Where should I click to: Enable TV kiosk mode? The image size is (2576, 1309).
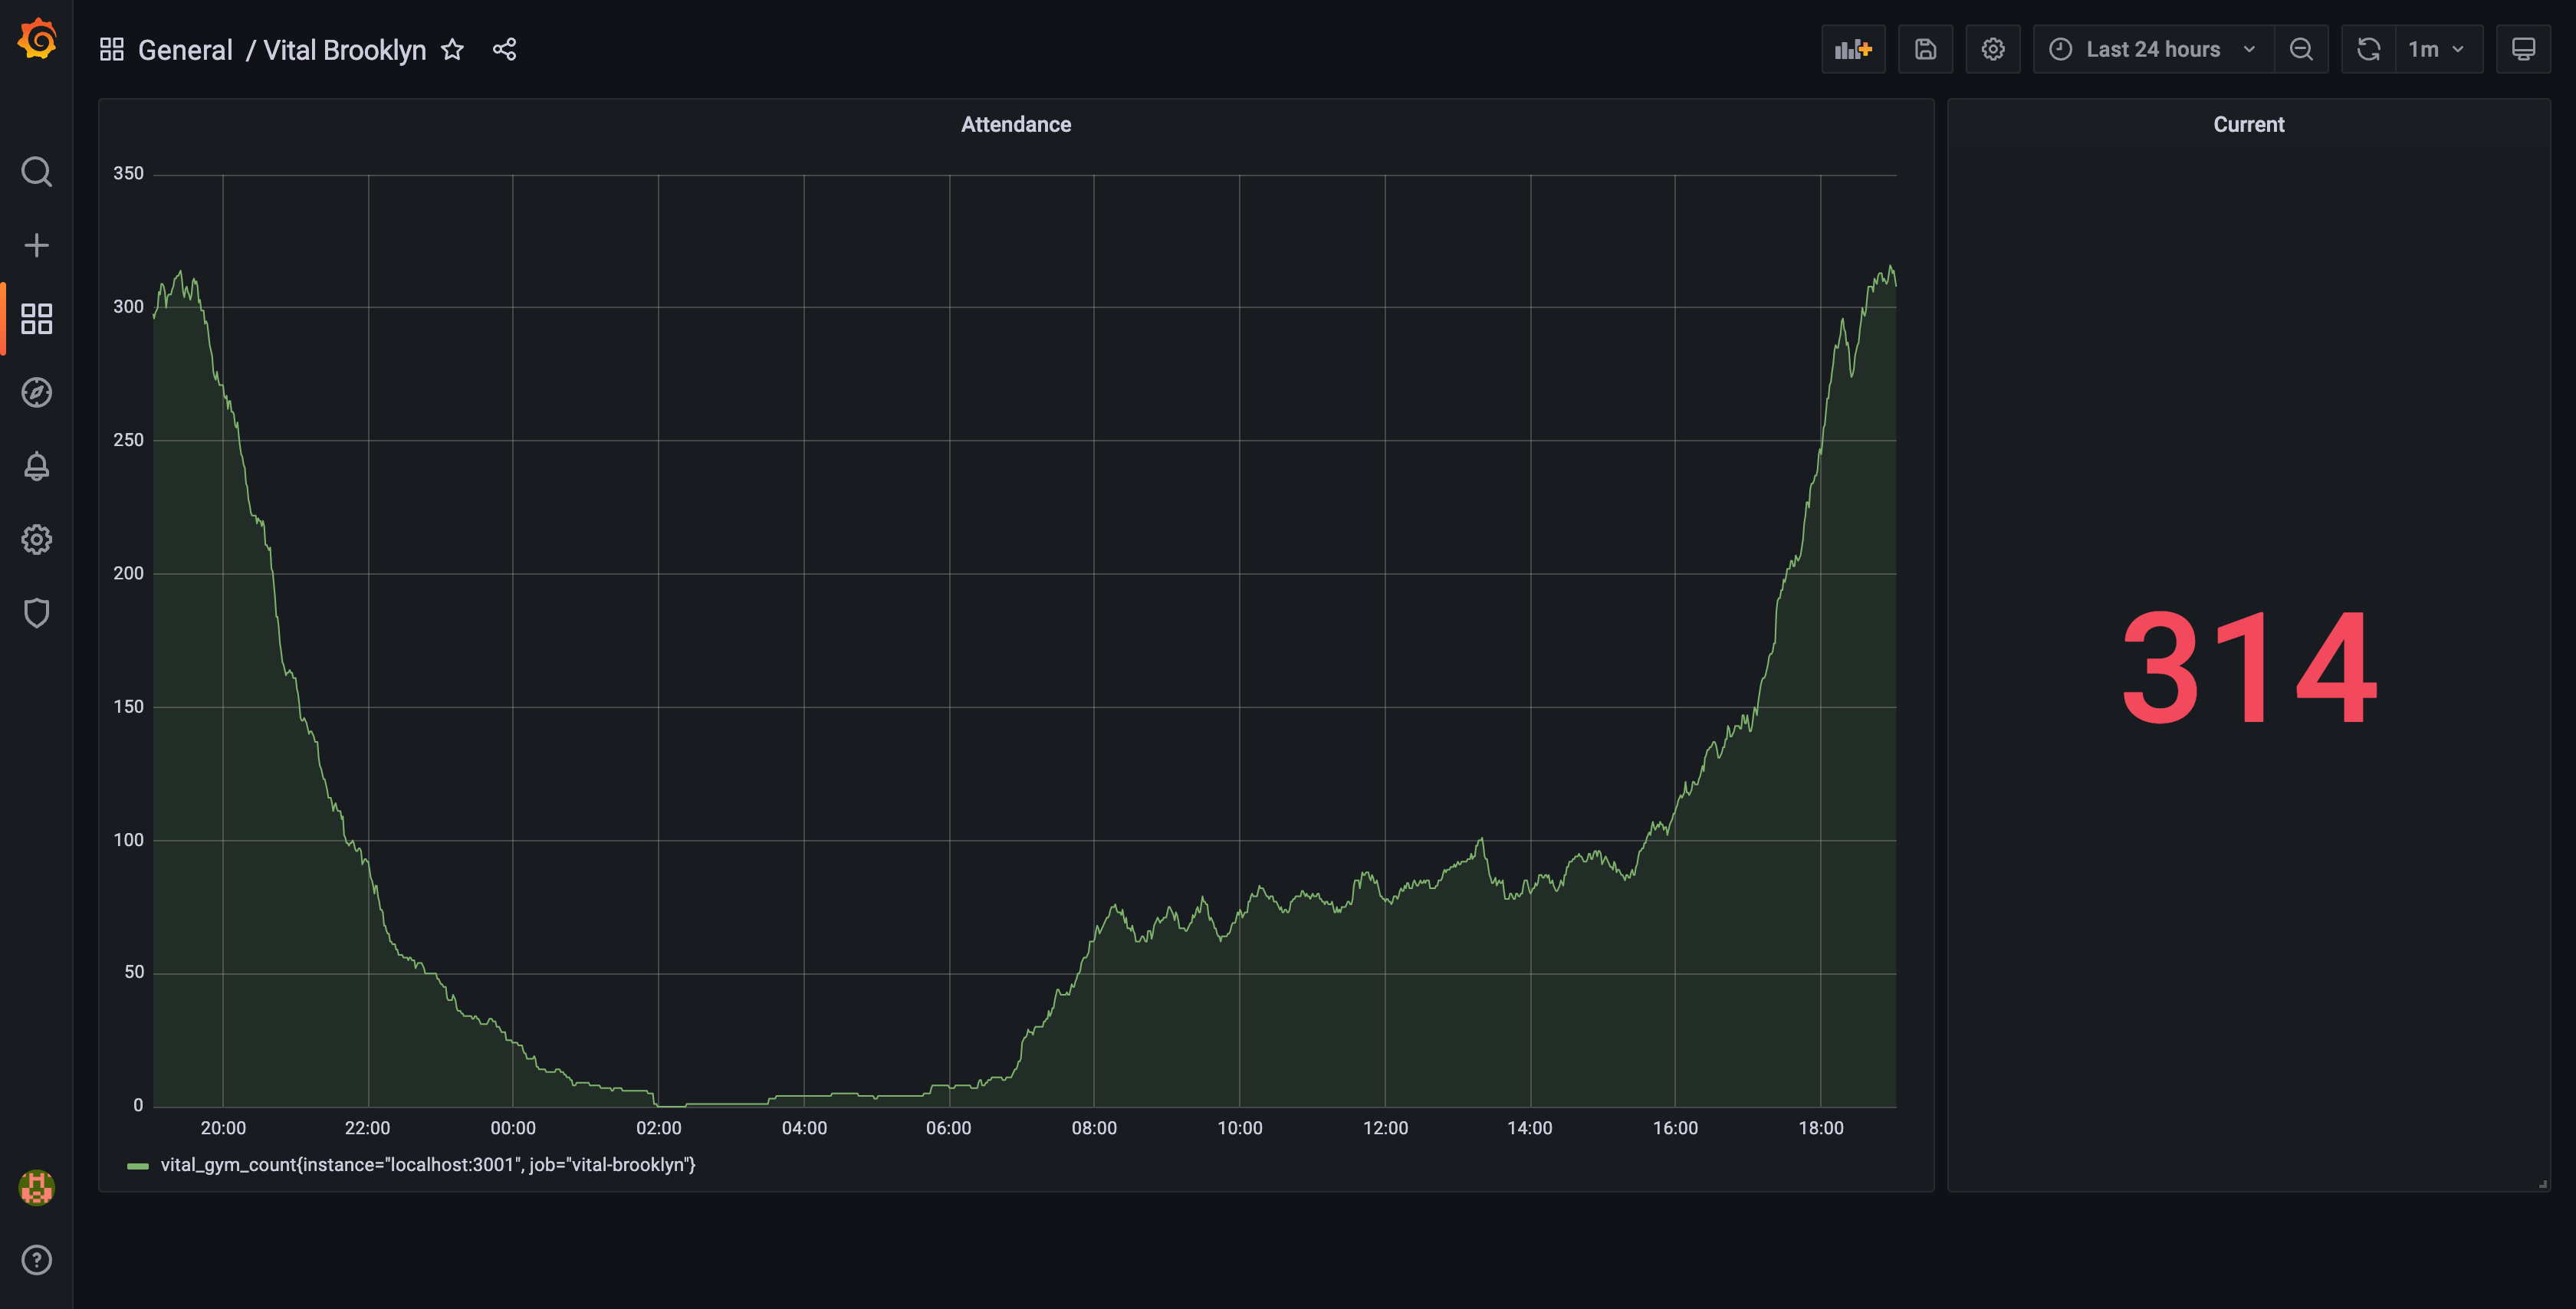pyautogui.click(x=2523, y=48)
